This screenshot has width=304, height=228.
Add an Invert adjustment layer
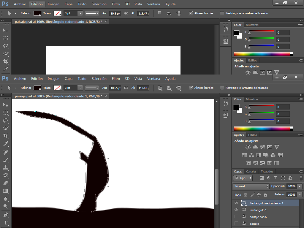248,163
